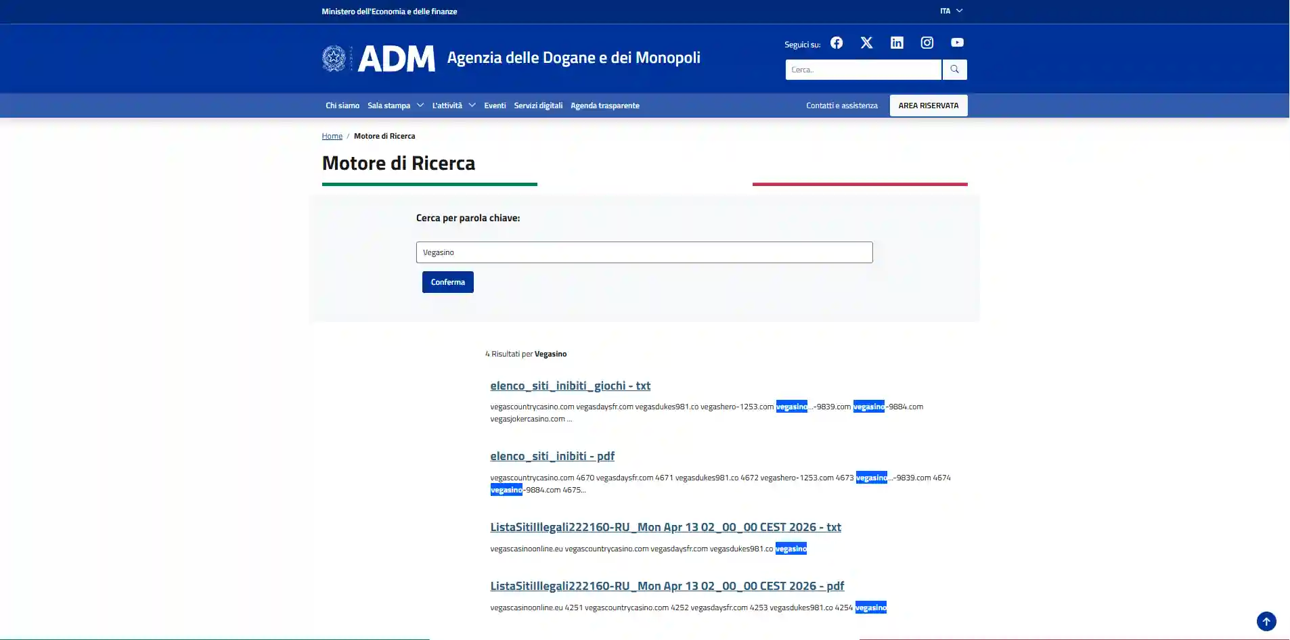Click the 'Cerca per parola chiave:' label
The width and height of the screenshot is (1290, 640).
468,218
